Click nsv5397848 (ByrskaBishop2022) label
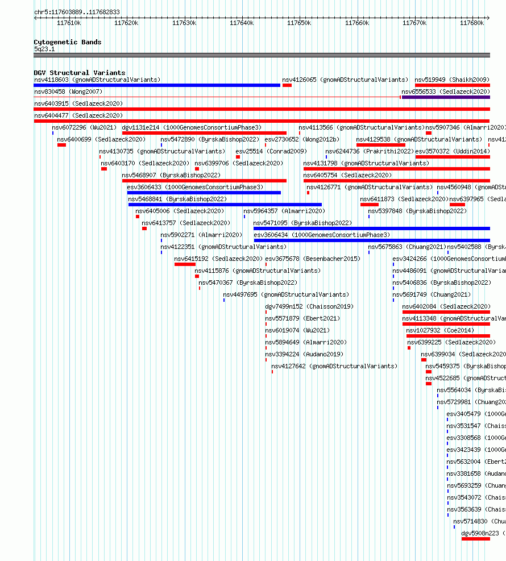The width and height of the screenshot is (506, 561). click(x=417, y=211)
